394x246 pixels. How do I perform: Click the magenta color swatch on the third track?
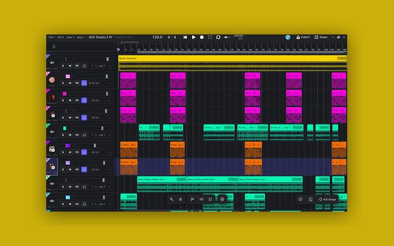tap(65, 93)
